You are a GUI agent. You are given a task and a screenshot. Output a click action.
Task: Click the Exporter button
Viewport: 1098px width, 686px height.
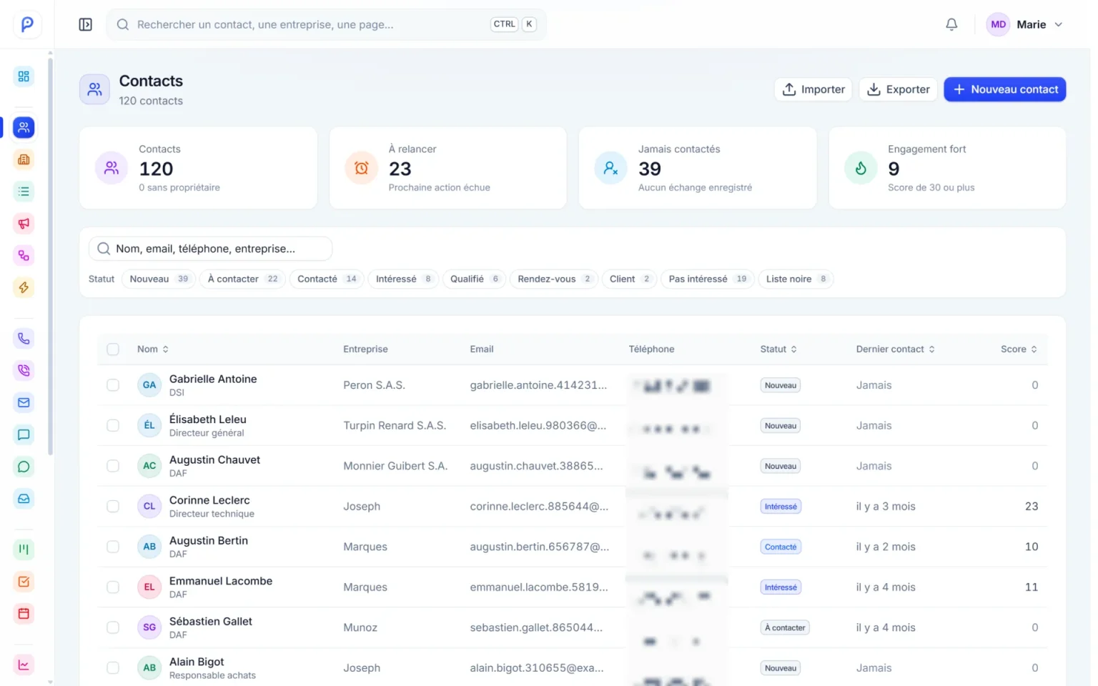pos(898,89)
